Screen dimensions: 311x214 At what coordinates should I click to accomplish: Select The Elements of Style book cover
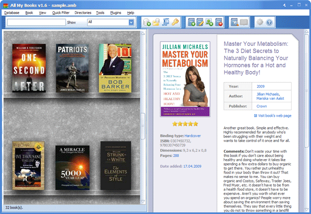tap(116, 165)
